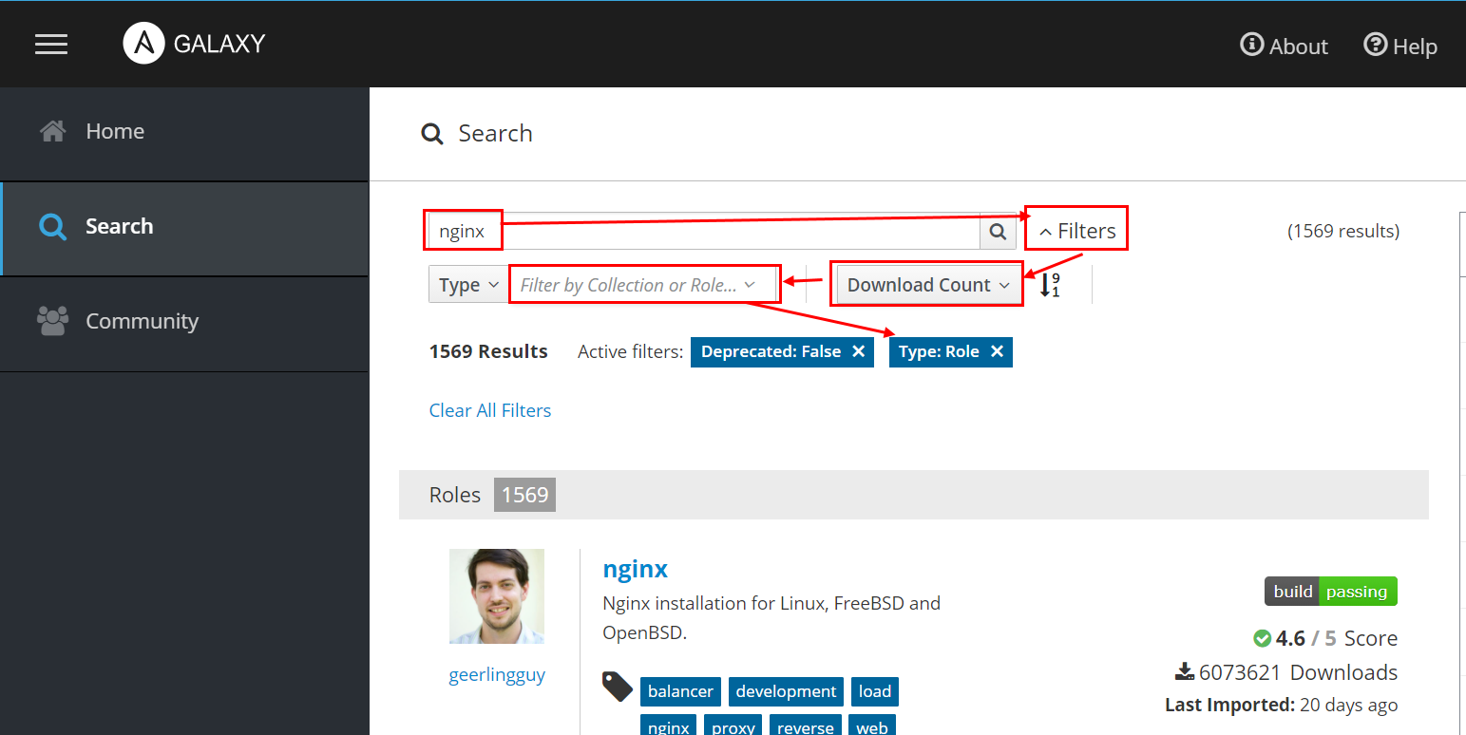The width and height of the screenshot is (1466, 735).
Task: Click Last Imported: 20 days ago text
Action: [x=1282, y=705]
